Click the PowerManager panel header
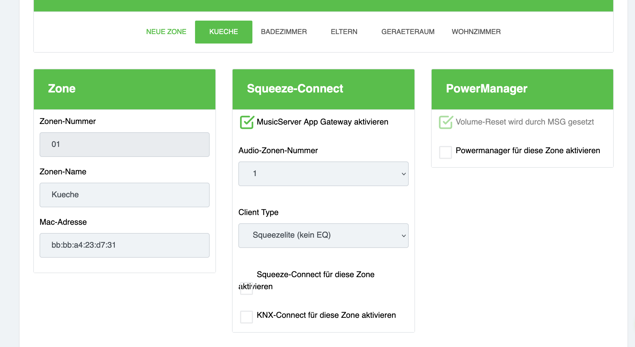The height and width of the screenshot is (347, 635). pos(522,89)
